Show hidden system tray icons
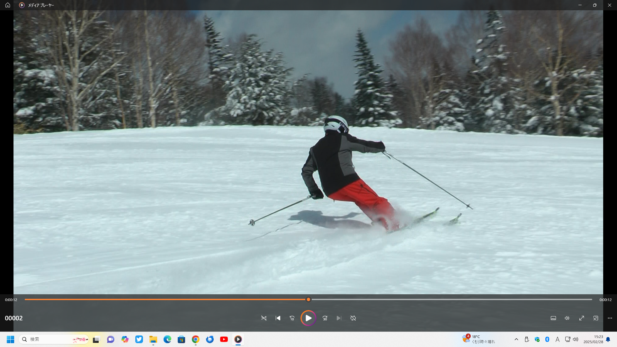The image size is (617, 347). 516,339
